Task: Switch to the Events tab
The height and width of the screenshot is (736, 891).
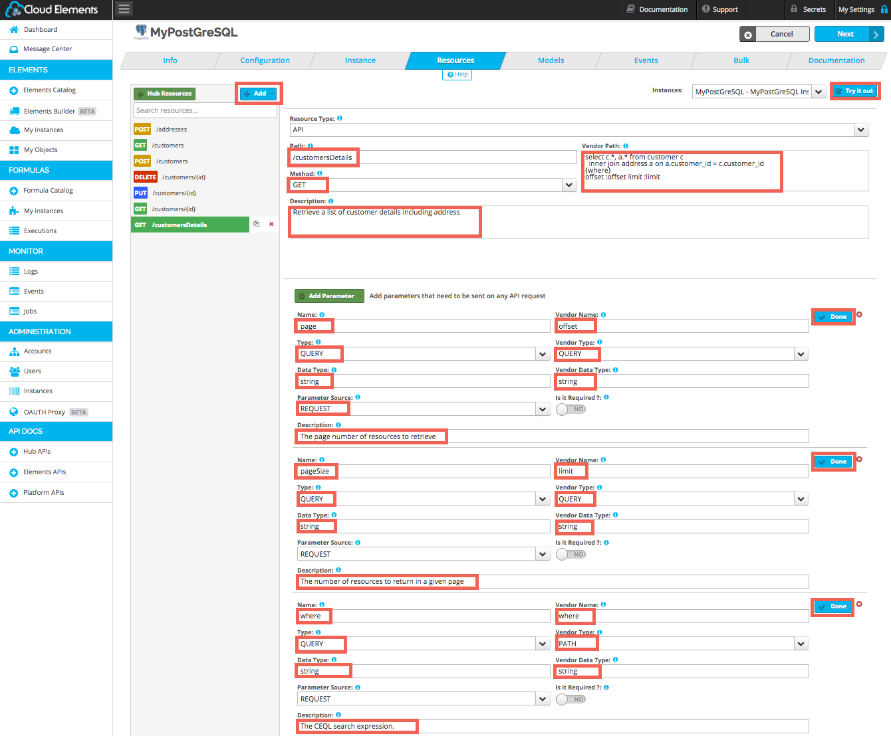Action: [646, 60]
